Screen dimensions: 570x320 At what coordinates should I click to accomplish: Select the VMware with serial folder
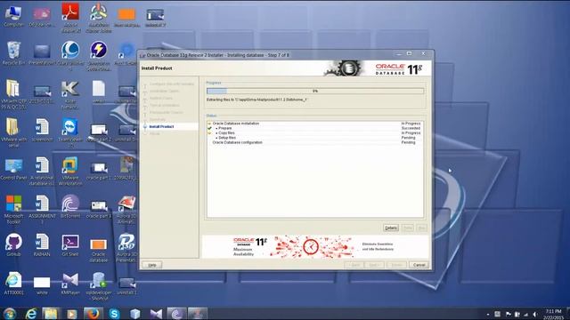13,132
